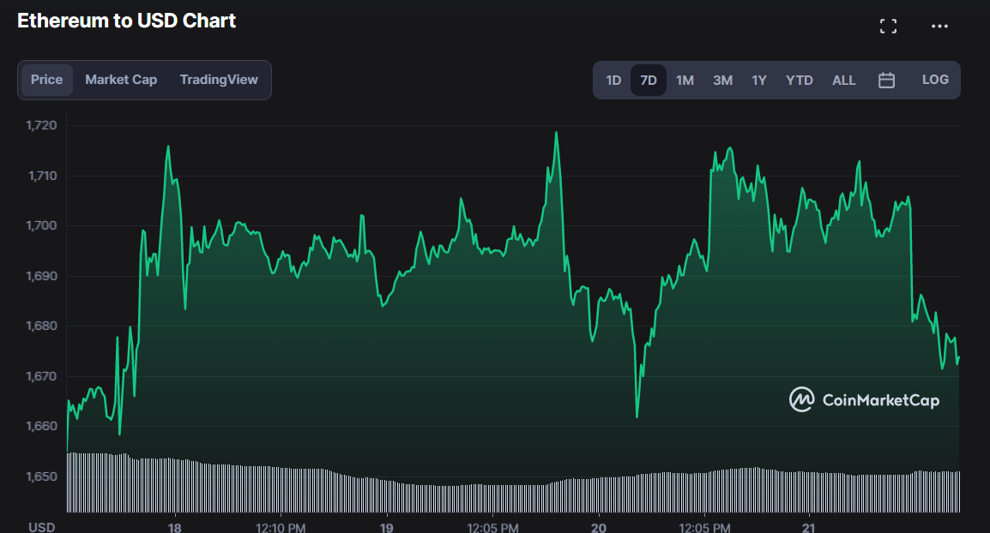Click the 1,710 y-axis label

pyautogui.click(x=42, y=176)
